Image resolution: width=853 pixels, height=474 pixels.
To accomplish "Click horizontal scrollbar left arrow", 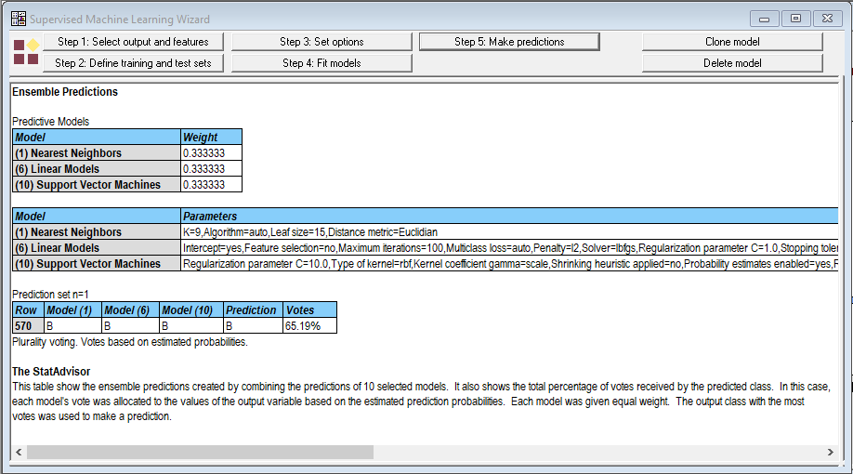I will 17,452.
